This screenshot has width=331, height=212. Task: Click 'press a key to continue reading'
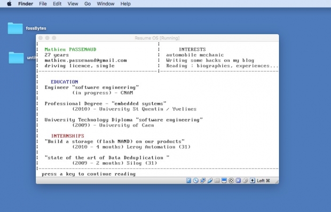pos(89,174)
